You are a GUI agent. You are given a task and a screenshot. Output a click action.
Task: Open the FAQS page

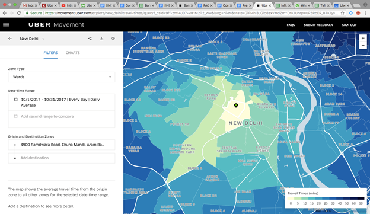point(291,25)
